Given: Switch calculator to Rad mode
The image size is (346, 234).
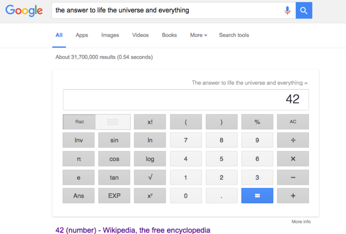Looking at the screenshot, I should (79, 122).
